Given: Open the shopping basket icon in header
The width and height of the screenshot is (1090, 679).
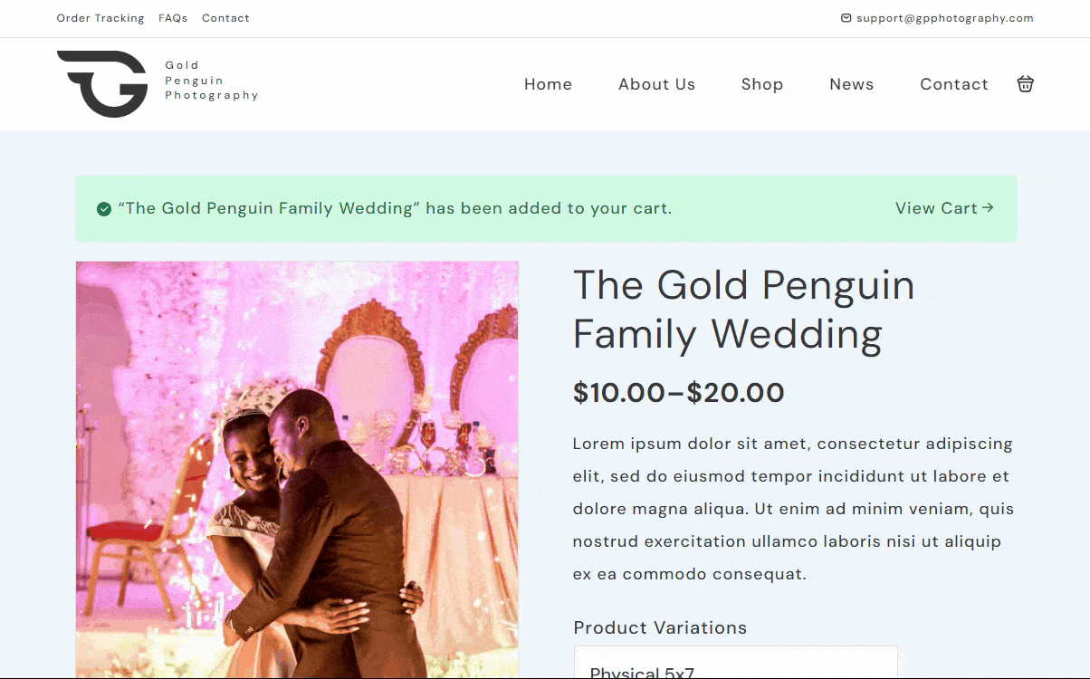Looking at the screenshot, I should (x=1025, y=84).
